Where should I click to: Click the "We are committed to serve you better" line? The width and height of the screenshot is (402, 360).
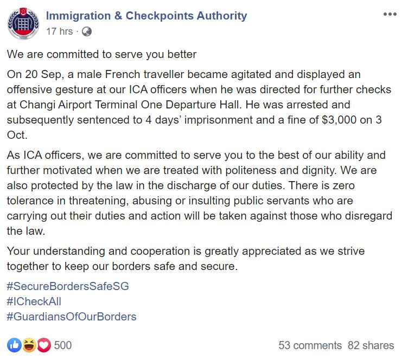[x=101, y=54]
